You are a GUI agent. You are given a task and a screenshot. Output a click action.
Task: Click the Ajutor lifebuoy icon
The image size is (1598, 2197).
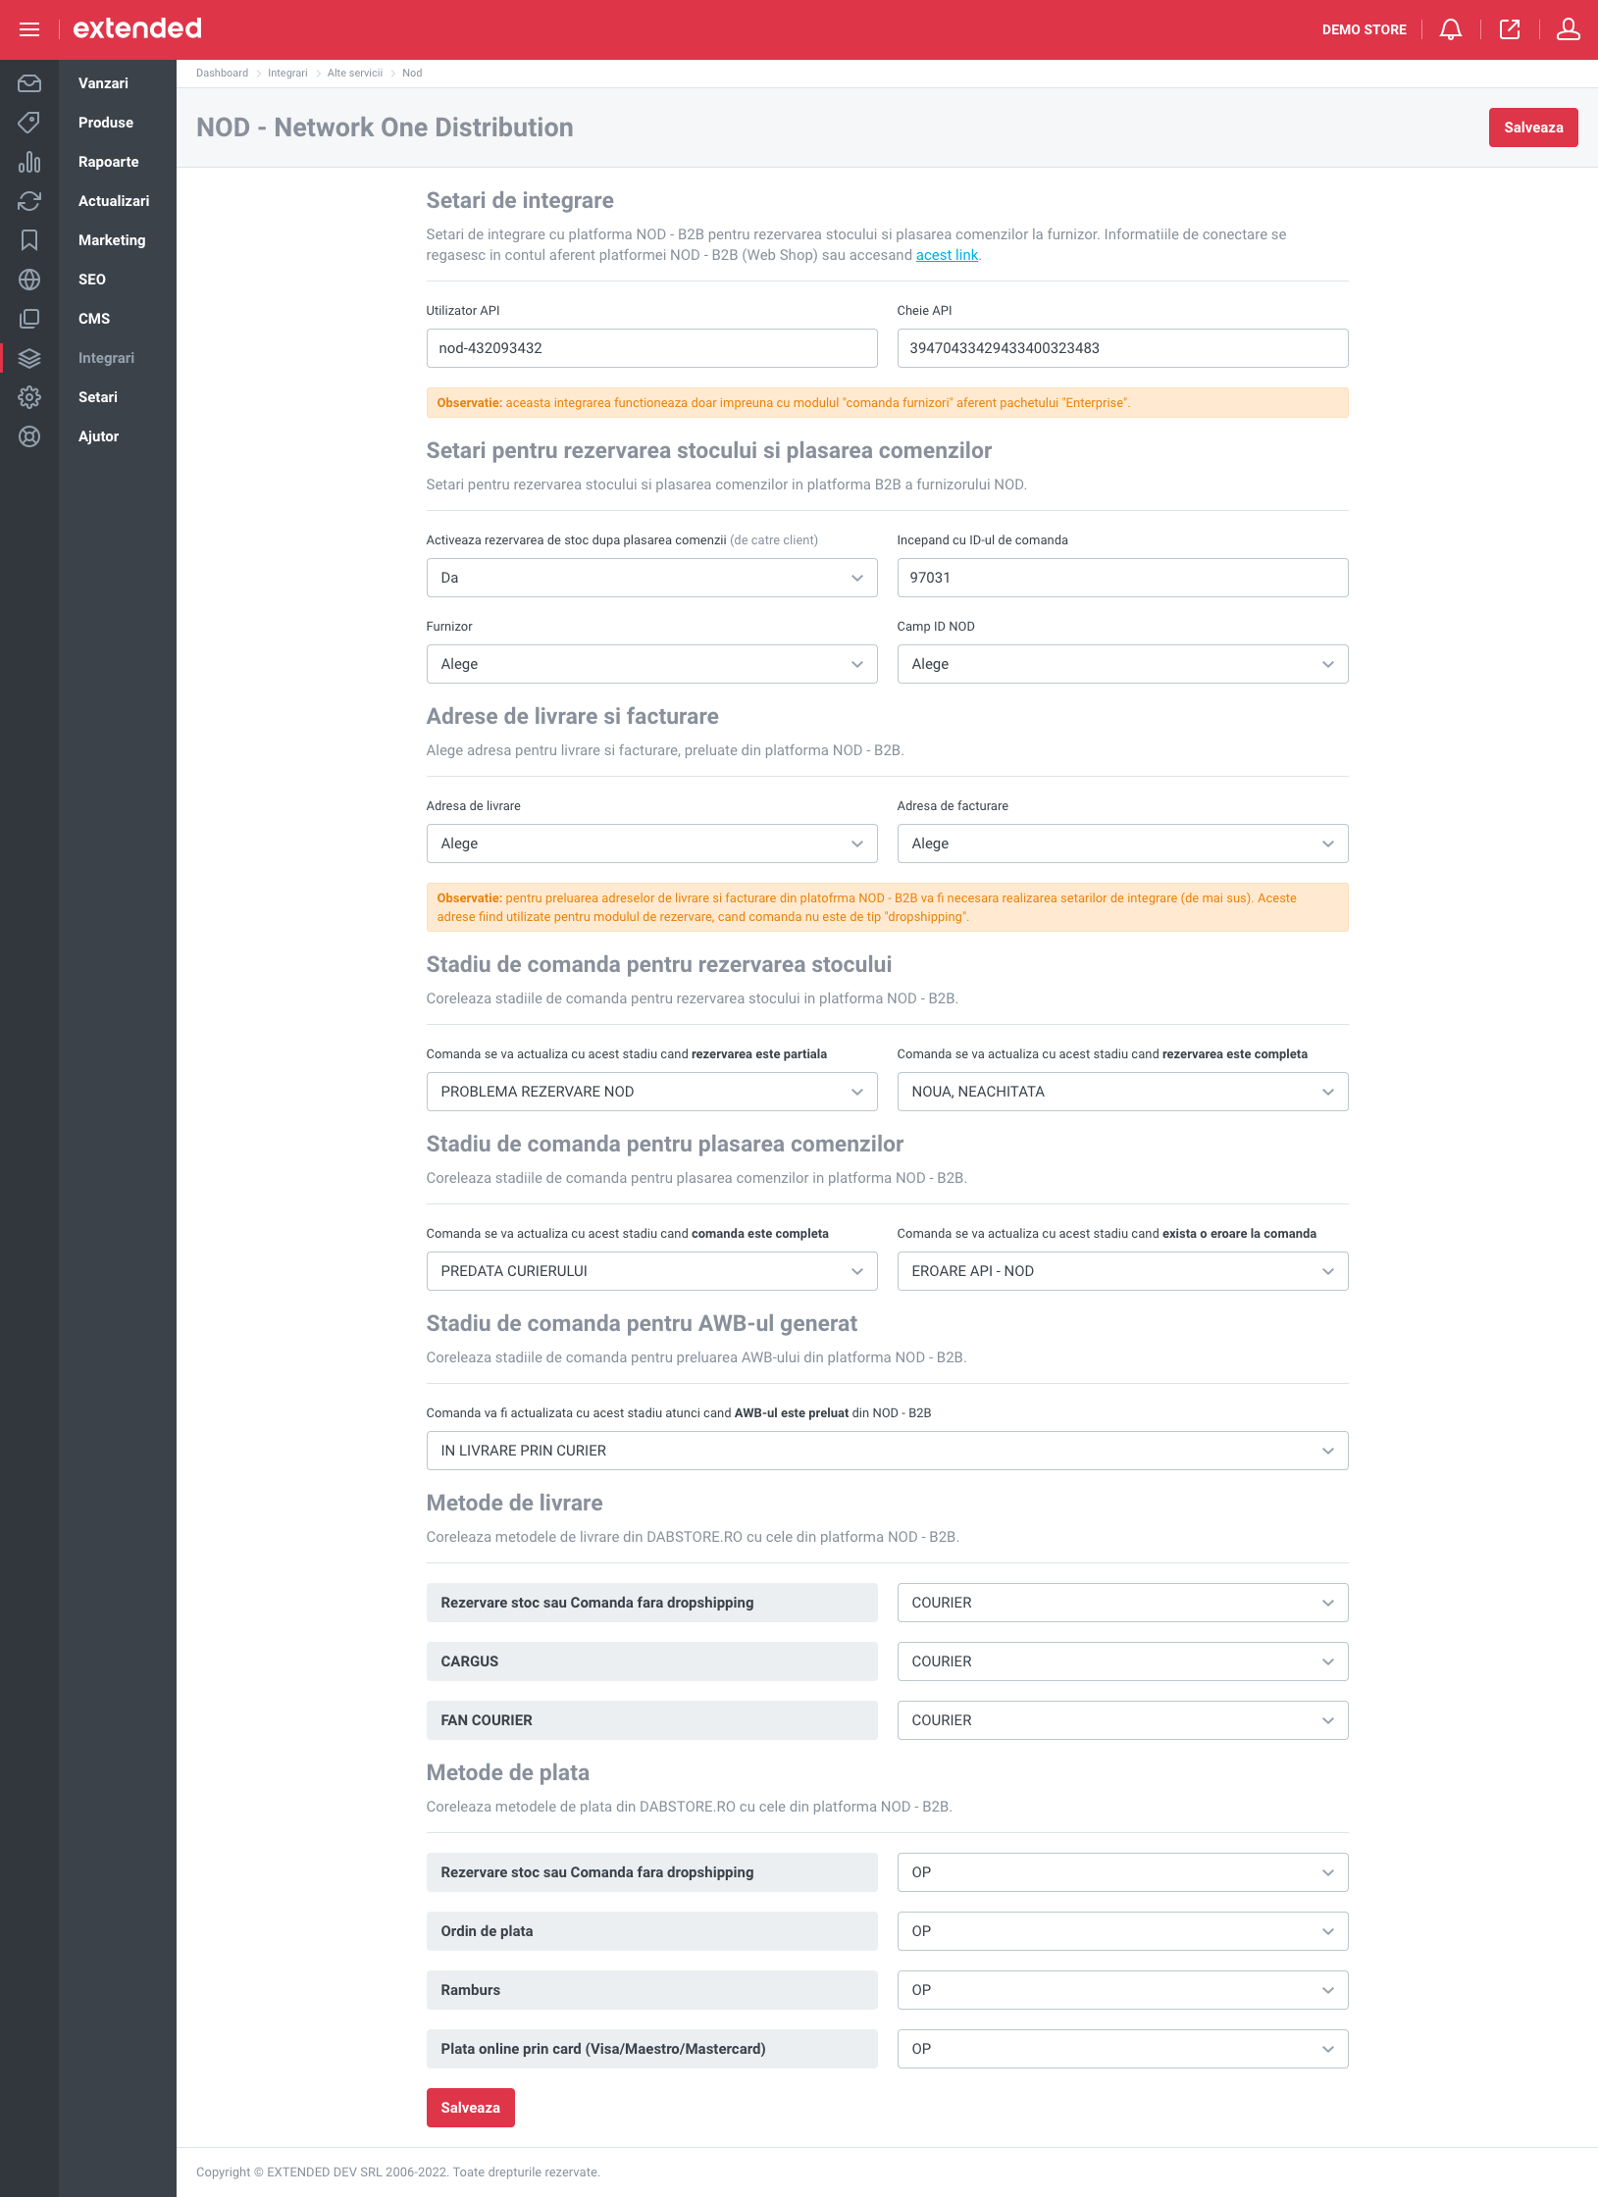point(29,436)
